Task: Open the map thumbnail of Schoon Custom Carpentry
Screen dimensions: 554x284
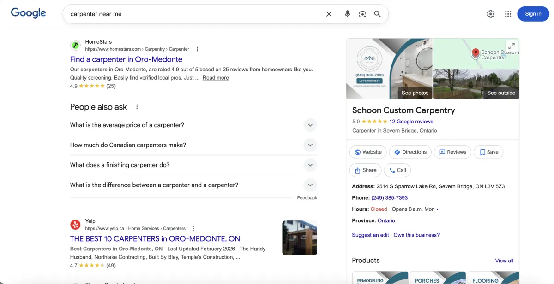Action: click(x=476, y=53)
